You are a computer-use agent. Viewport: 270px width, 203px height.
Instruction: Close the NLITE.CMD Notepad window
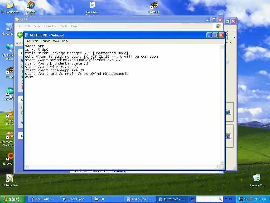tap(221, 35)
